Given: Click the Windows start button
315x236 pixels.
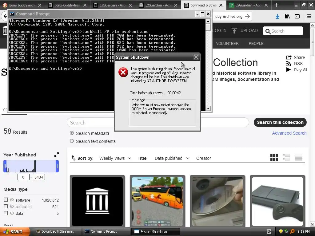Looking at the screenshot, I should [x=15, y=231].
